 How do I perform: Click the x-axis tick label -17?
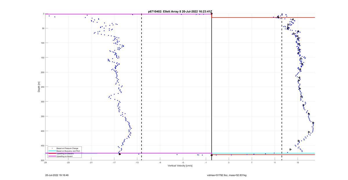(114, 163)
